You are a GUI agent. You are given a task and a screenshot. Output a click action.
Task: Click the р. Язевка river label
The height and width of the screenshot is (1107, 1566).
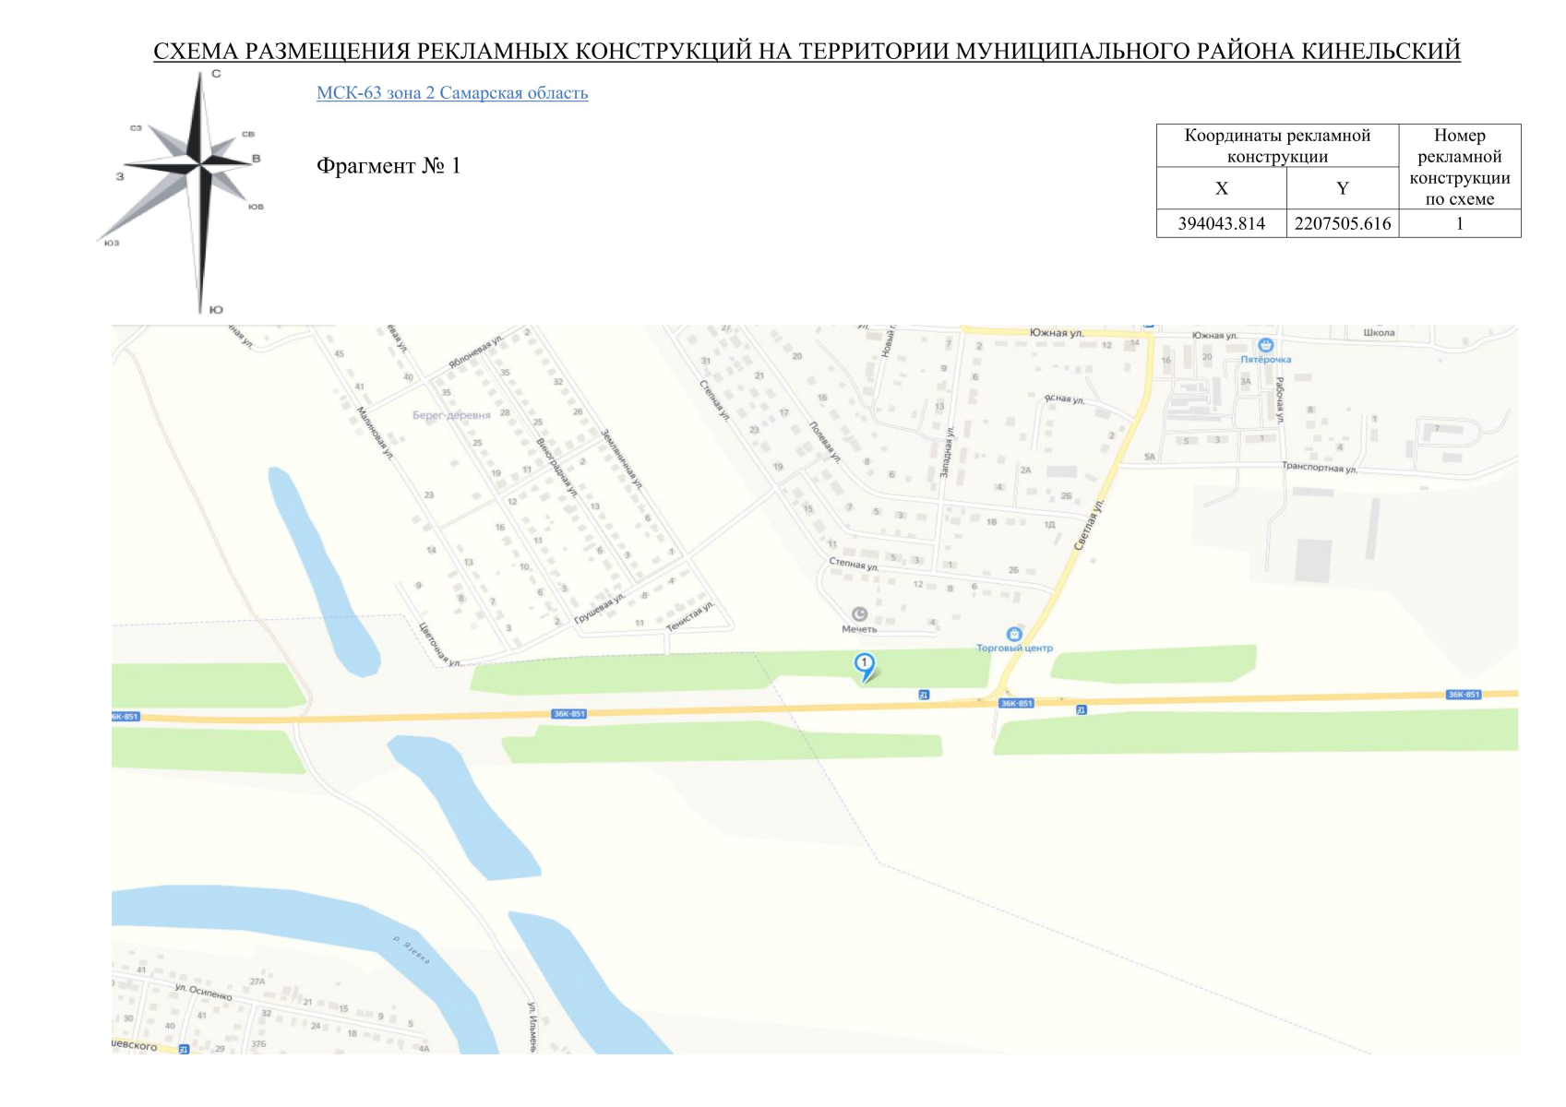pyautogui.click(x=412, y=950)
